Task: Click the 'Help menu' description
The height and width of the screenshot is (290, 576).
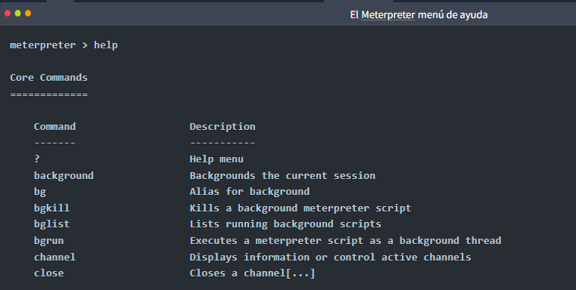Action: click(216, 159)
